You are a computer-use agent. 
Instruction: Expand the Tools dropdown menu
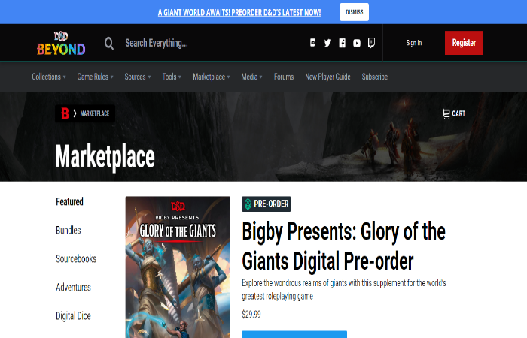point(172,77)
